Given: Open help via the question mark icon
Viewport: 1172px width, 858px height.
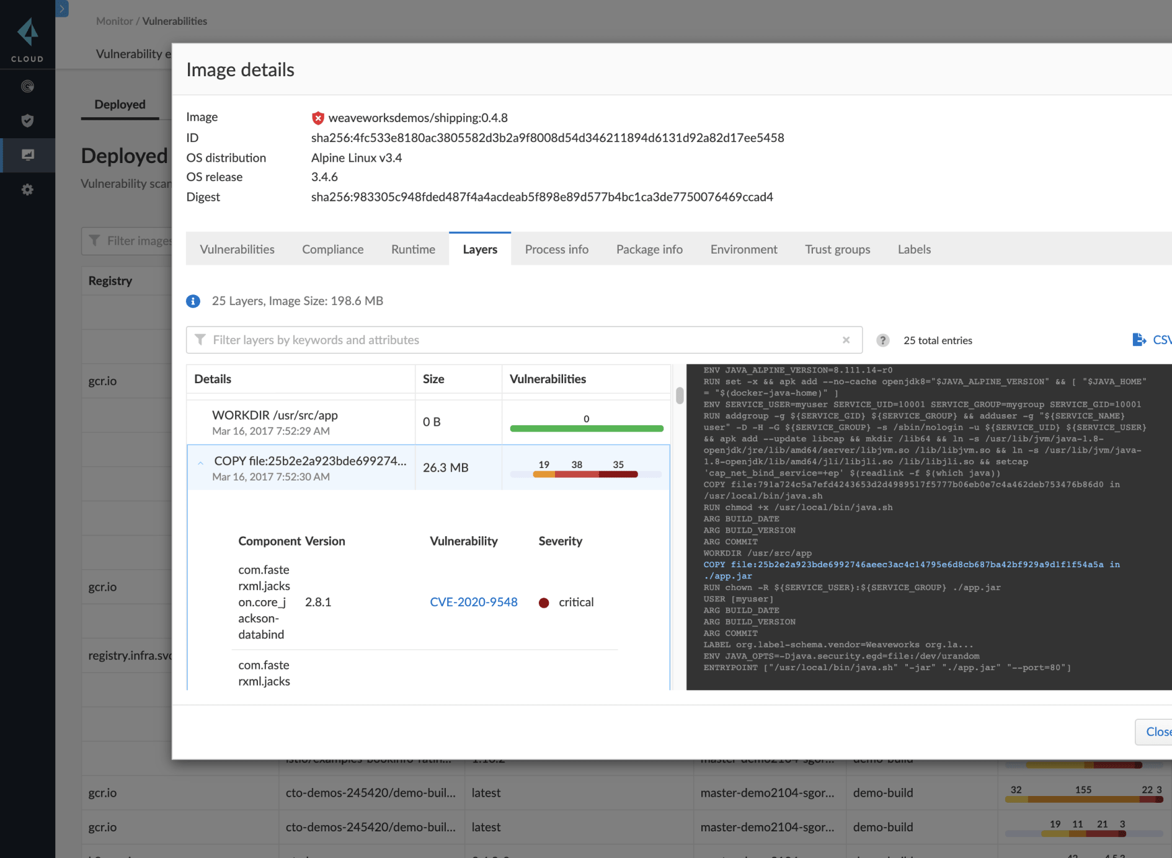Looking at the screenshot, I should point(882,340).
